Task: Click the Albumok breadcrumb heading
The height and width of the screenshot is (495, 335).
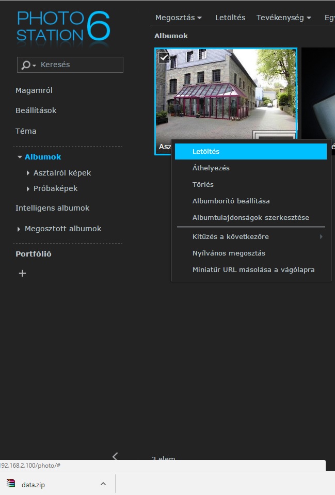Action: [x=171, y=36]
